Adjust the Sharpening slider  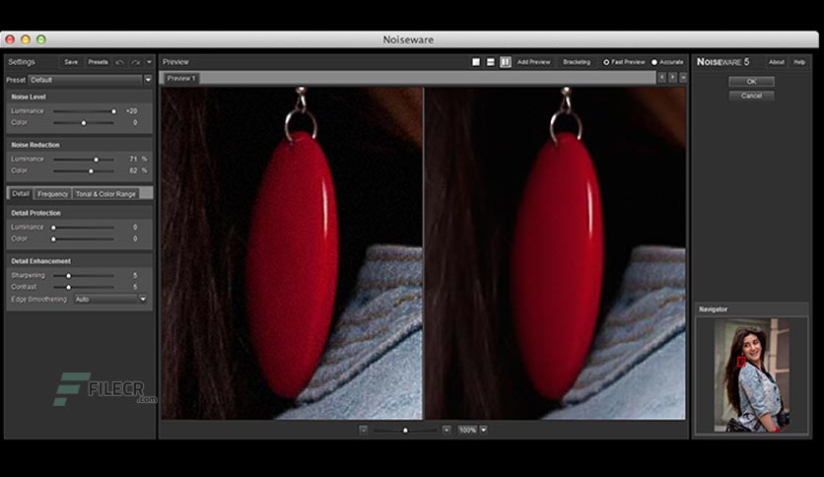pos(84,276)
